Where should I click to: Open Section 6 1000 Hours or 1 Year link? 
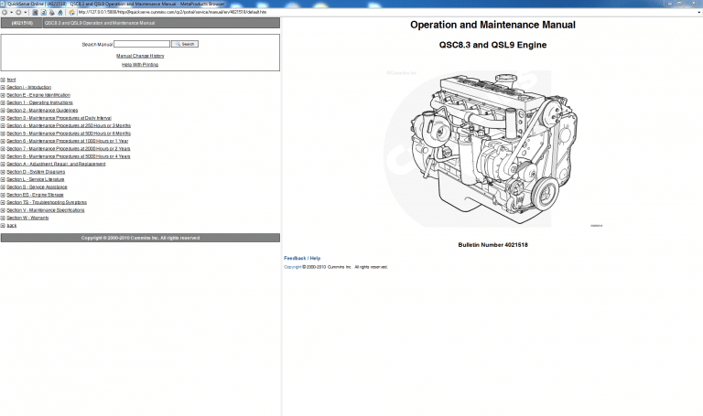tap(67, 141)
